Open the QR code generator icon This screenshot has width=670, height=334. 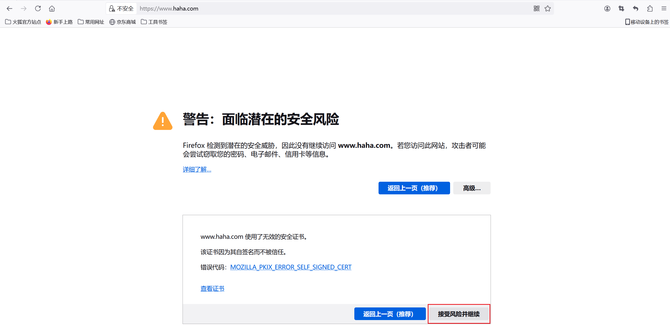pyautogui.click(x=536, y=9)
